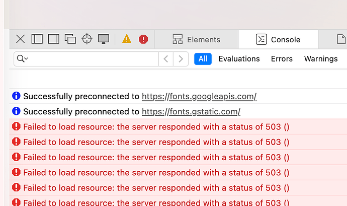The height and width of the screenshot is (206, 347).
Task: Go to the next search result
Action: (181, 59)
